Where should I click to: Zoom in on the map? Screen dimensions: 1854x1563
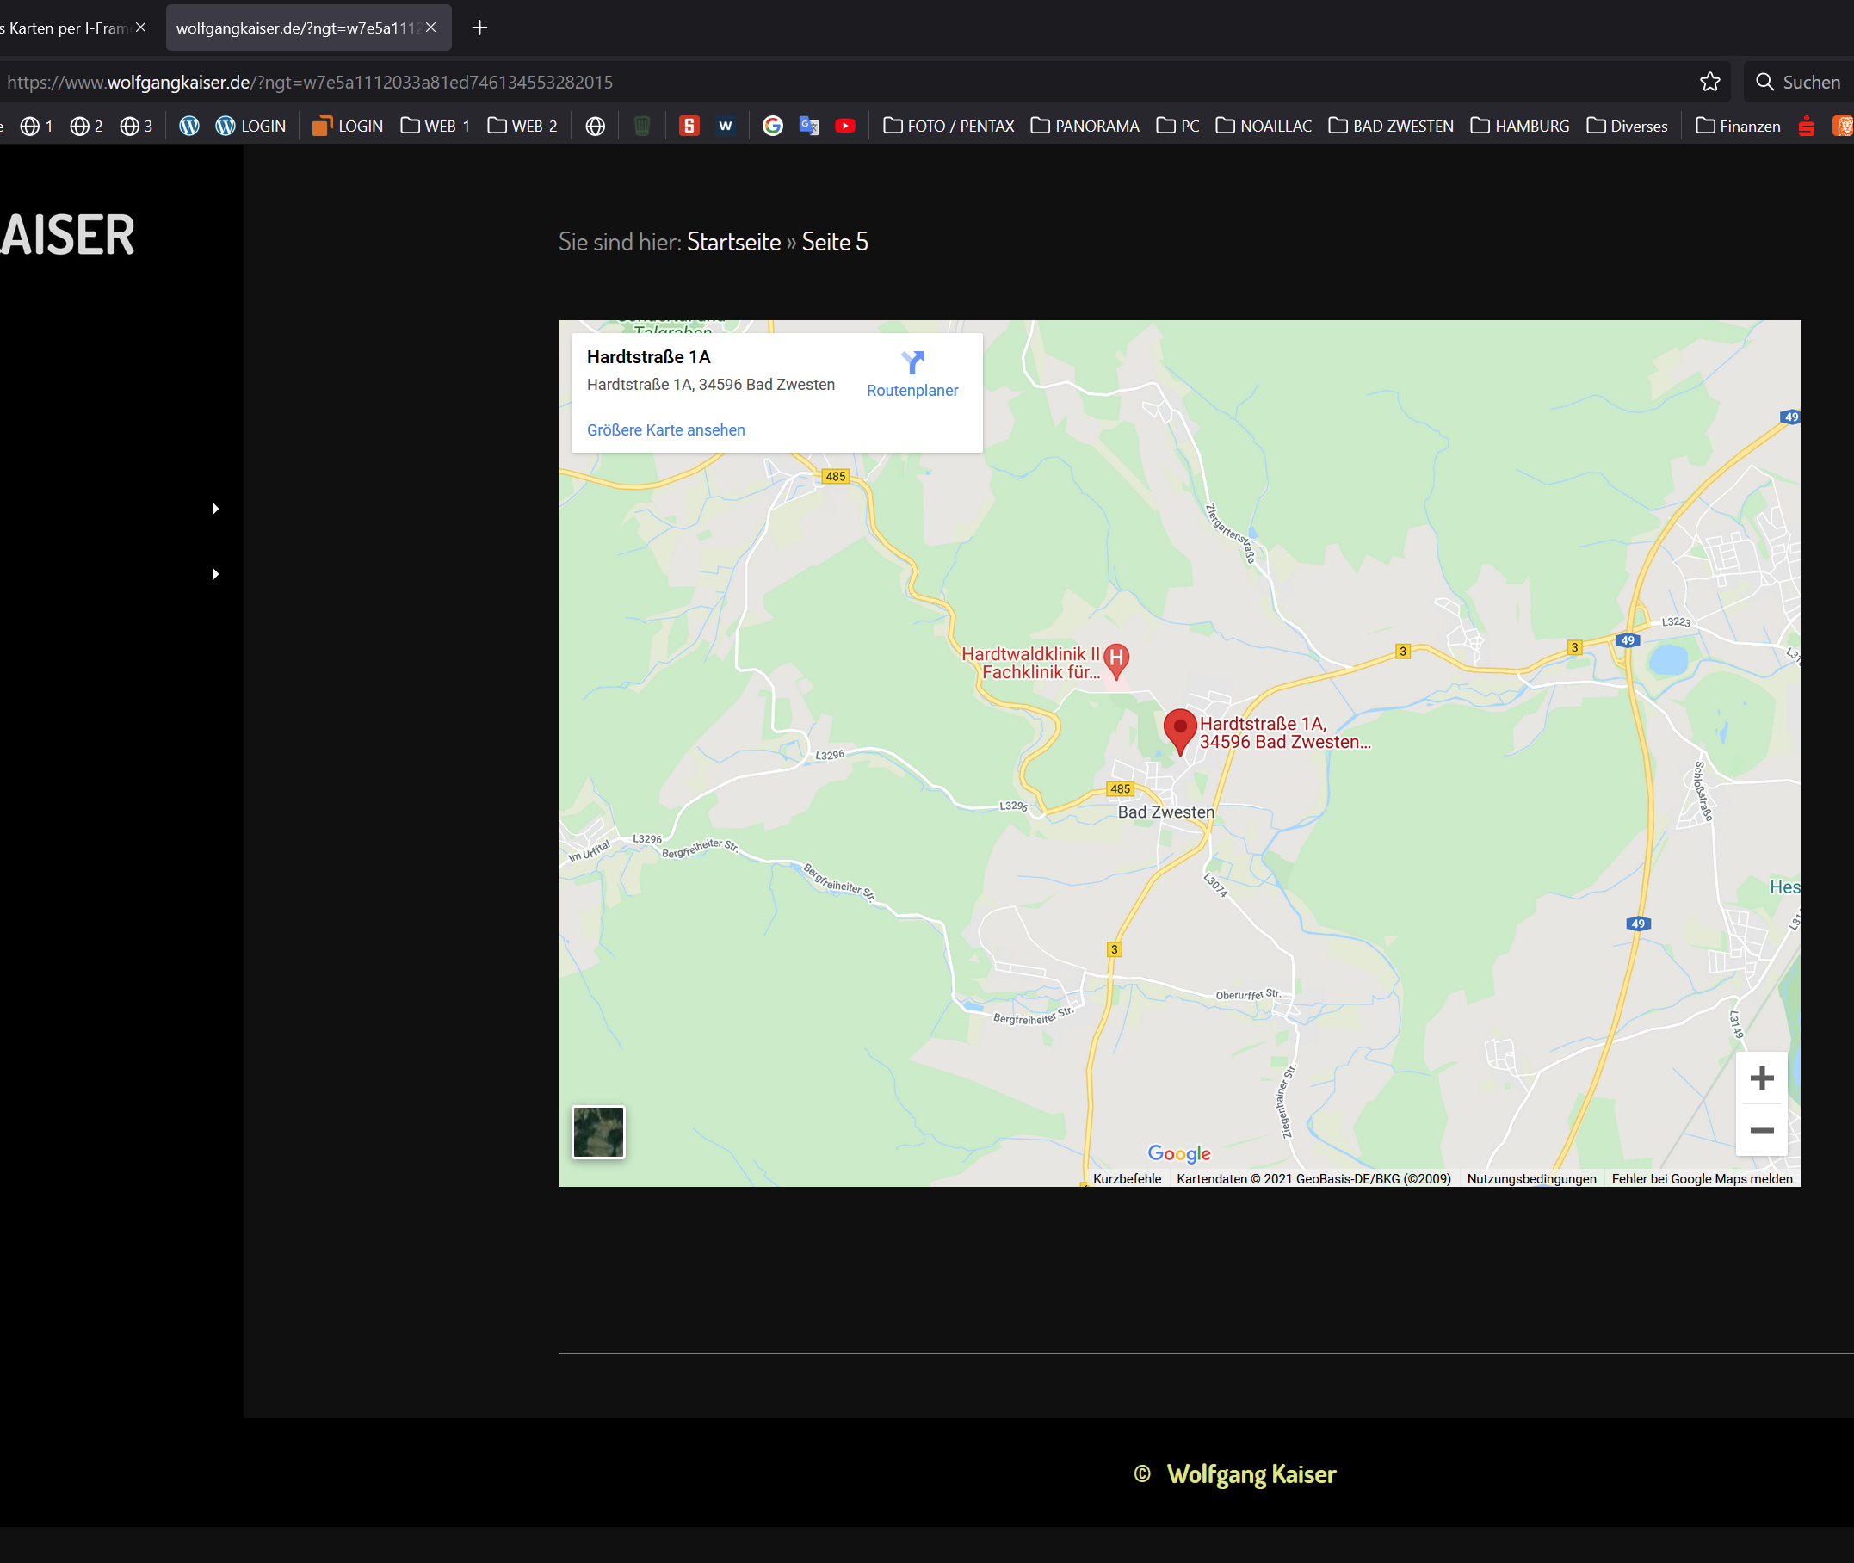pos(1761,1078)
